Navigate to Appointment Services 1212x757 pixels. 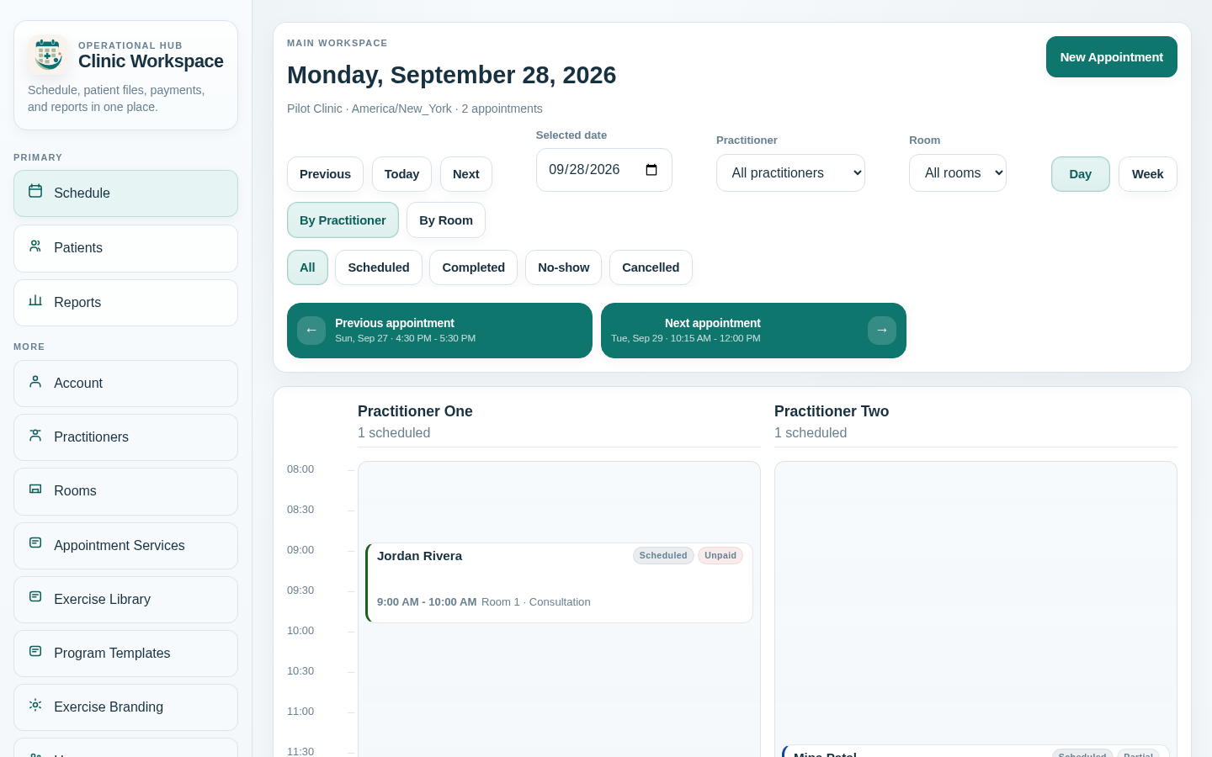pyautogui.click(x=125, y=546)
